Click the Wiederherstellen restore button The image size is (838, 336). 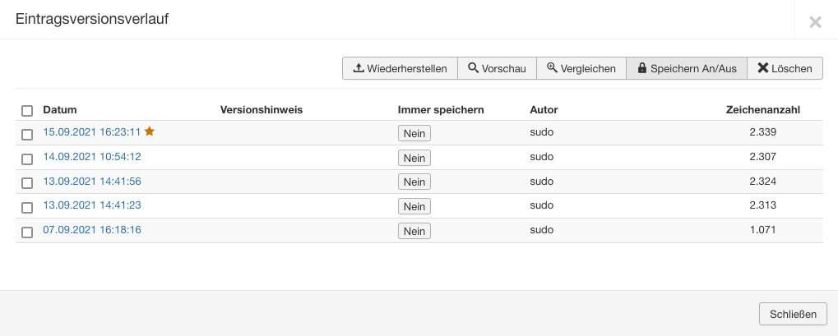pos(400,68)
